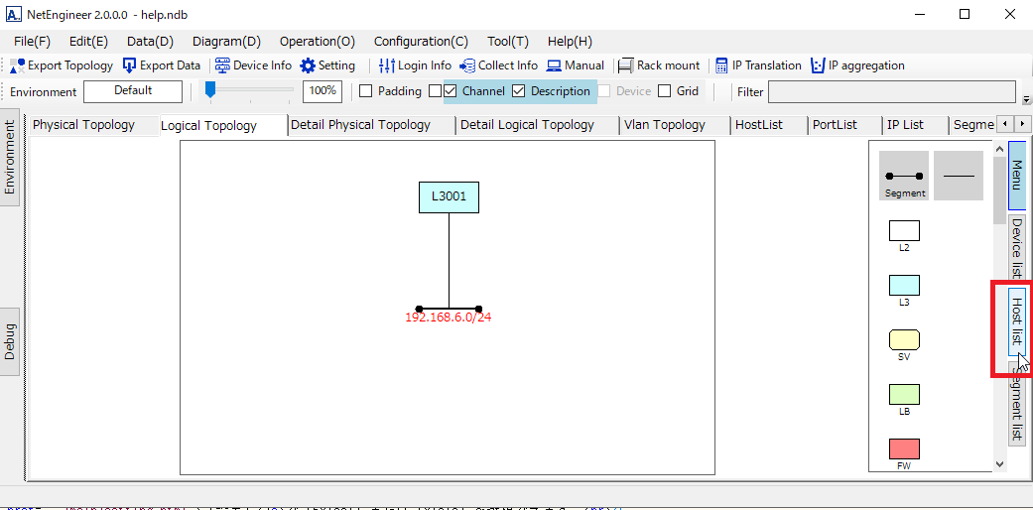Enable the Padding checkbox
The image size is (1033, 510).
[x=365, y=91]
